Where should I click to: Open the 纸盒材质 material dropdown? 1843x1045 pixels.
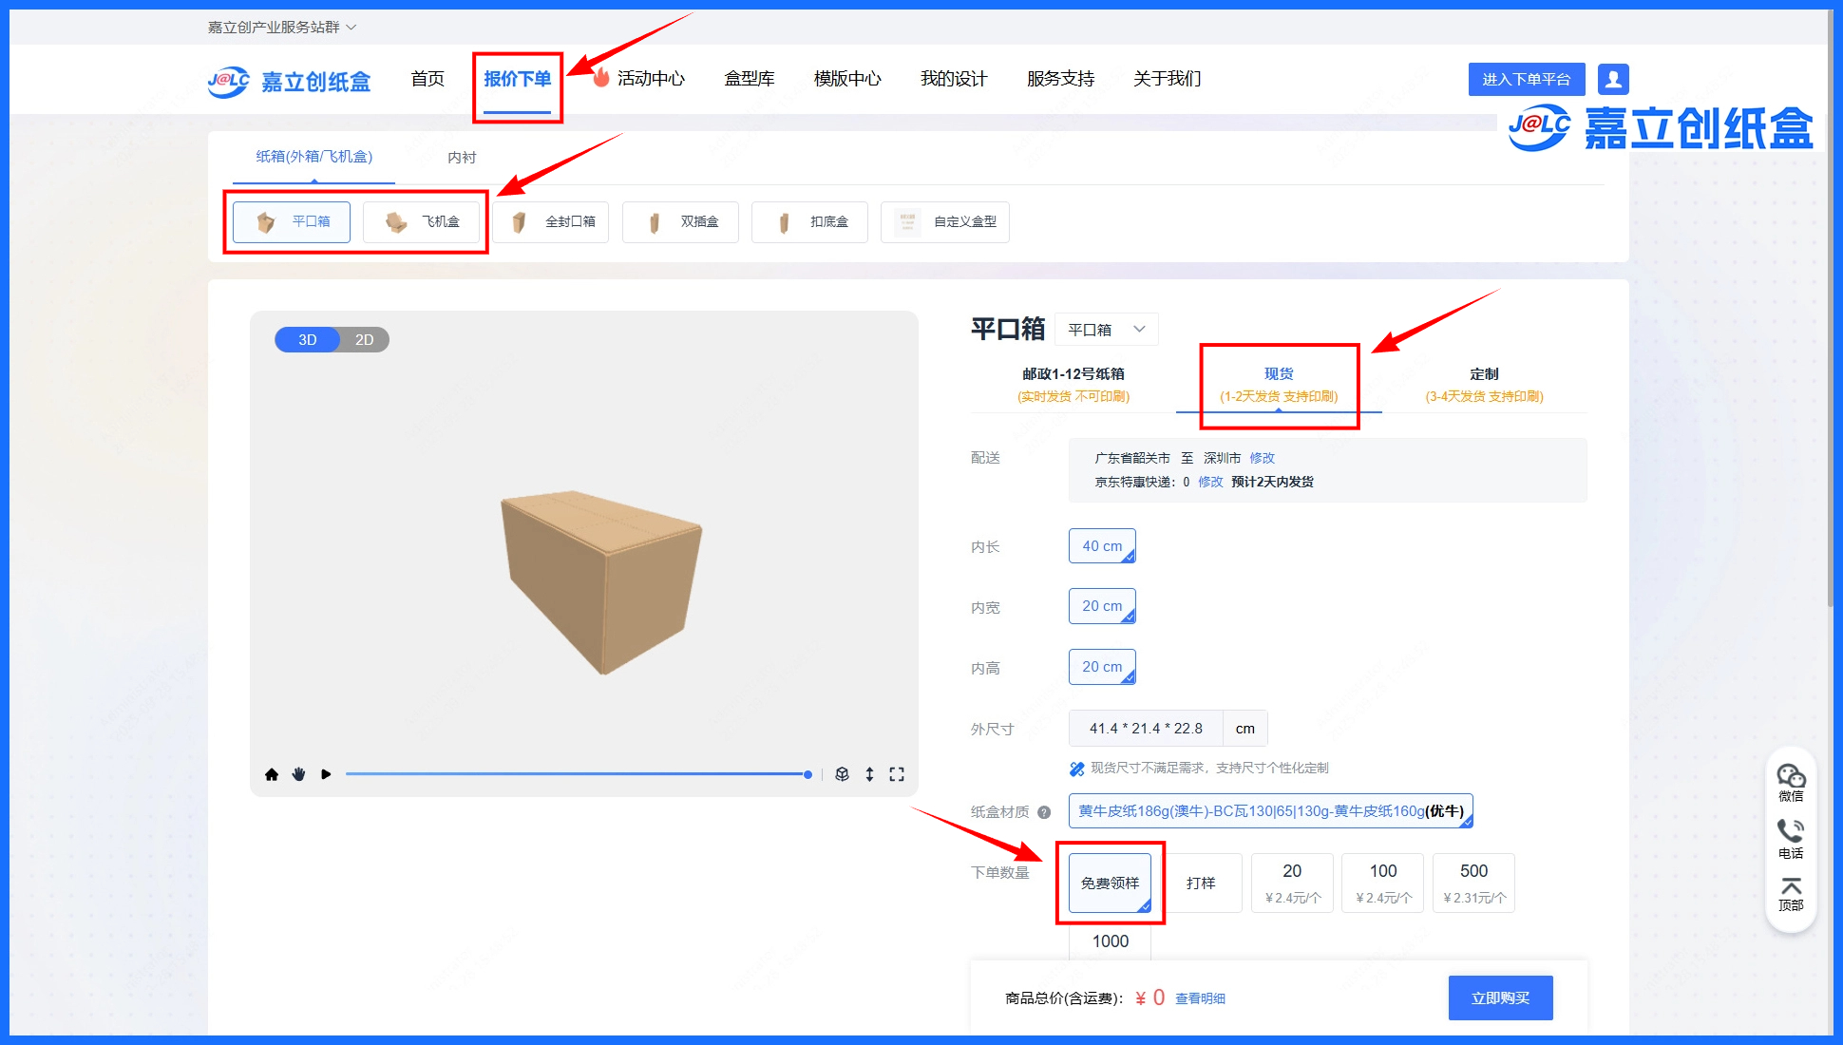1269,810
